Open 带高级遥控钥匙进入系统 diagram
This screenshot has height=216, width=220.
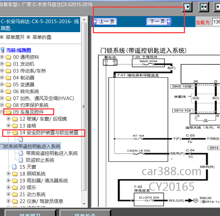(x=52, y=153)
